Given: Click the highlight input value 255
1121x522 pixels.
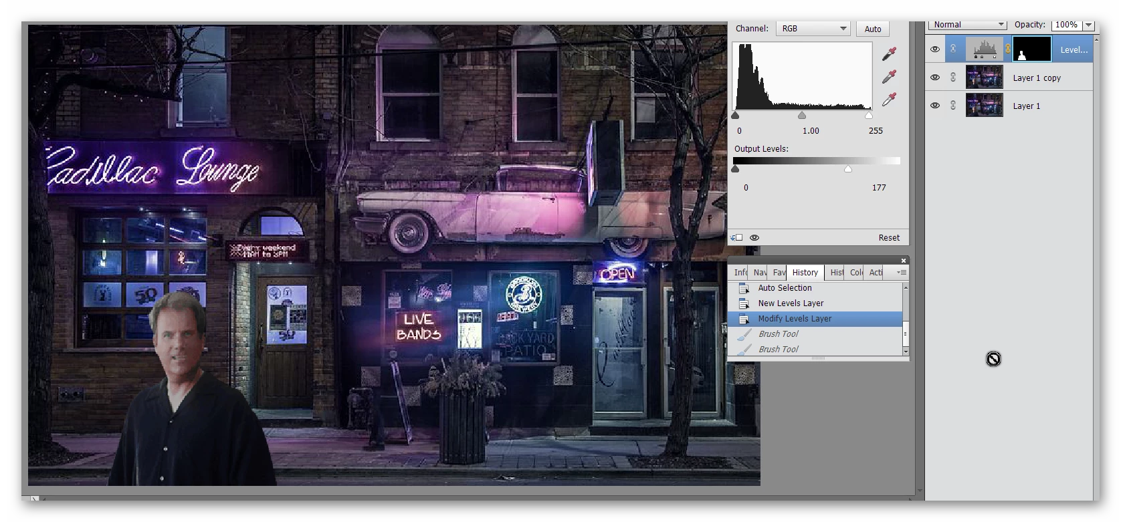Looking at the screenshot, I should (876, 131).
